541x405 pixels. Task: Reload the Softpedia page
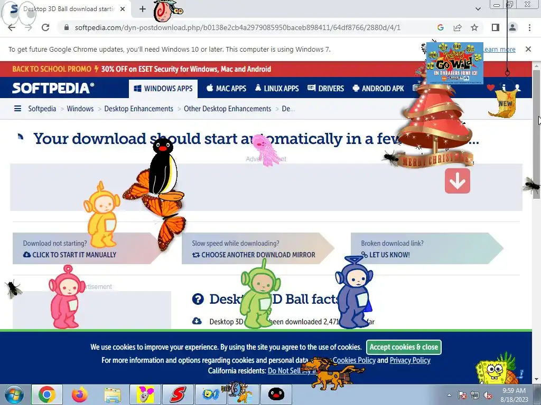pyautogui.click(x=45, y=27)
